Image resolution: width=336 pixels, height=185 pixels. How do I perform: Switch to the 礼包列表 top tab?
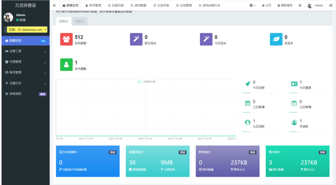[x=161, y=5]
